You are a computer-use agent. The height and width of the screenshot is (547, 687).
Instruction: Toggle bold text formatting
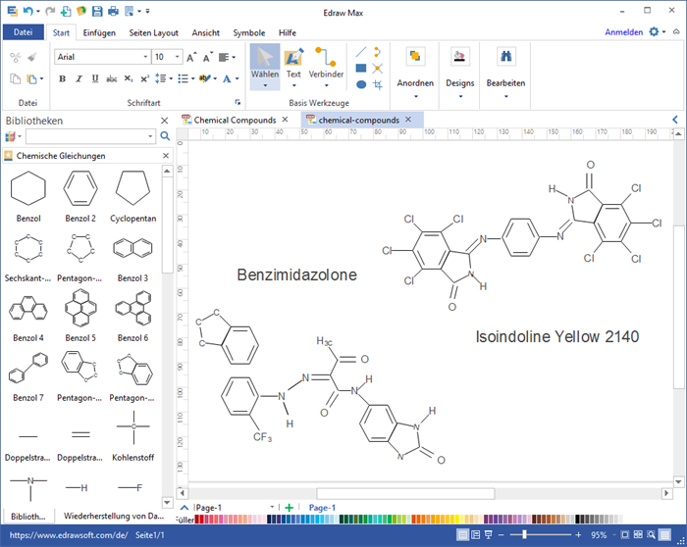[x=62, y=78]
